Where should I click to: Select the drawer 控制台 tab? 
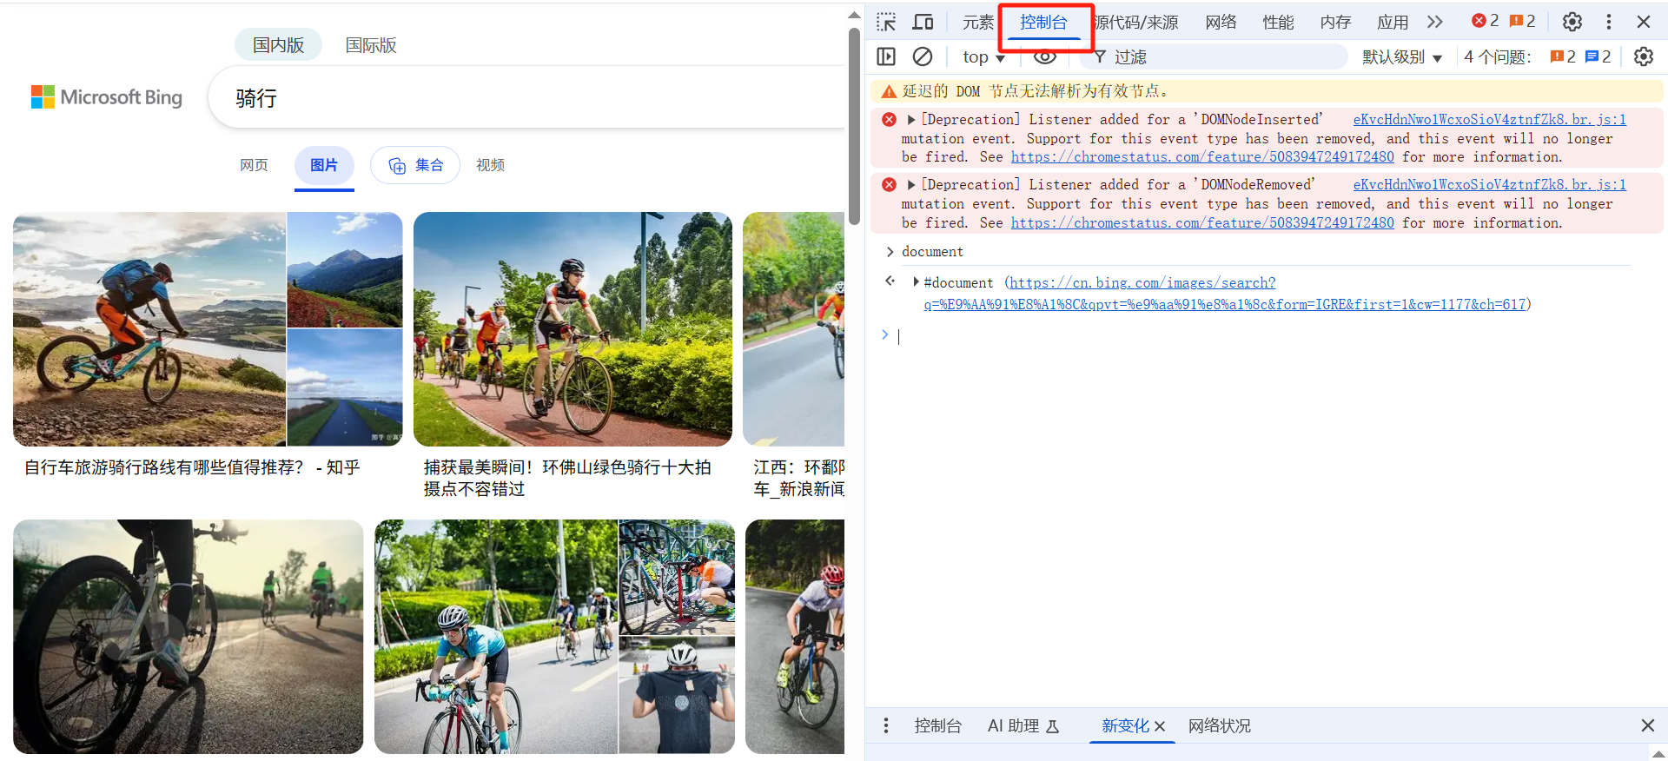937,726
